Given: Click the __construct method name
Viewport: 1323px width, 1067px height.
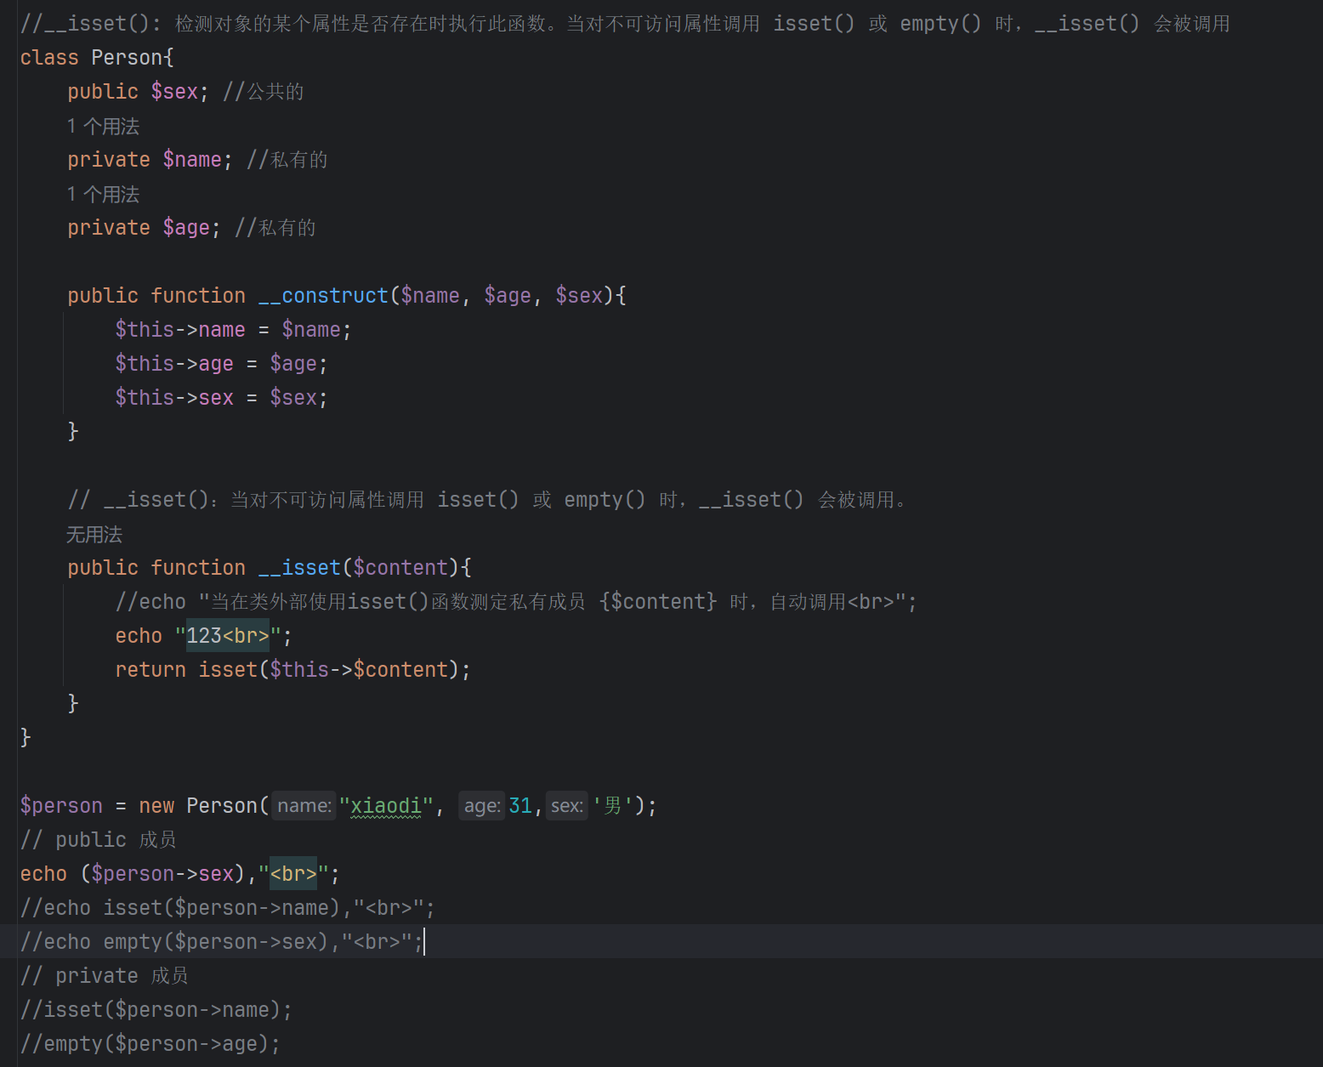Looking at the screenshot, I should click(323, 295).
